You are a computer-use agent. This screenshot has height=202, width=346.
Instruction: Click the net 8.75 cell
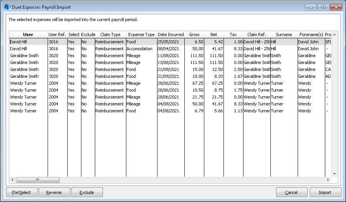(214, 90)
